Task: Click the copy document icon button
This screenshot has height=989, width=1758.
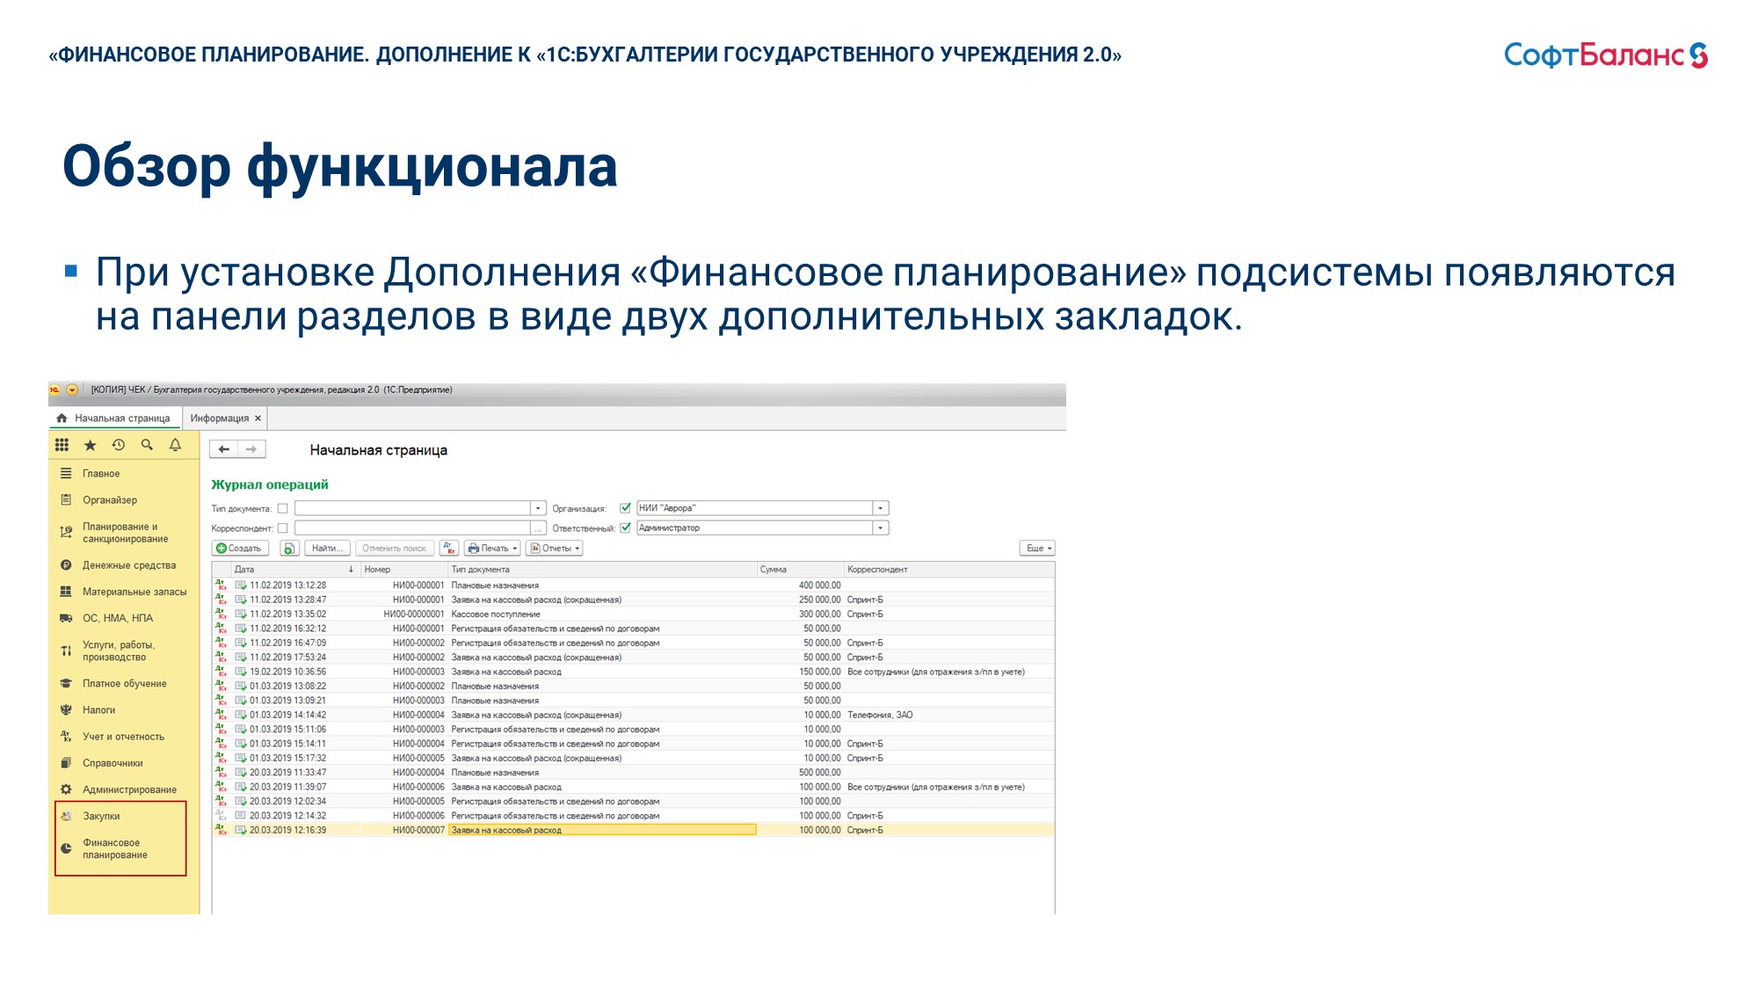Action: 289,548
